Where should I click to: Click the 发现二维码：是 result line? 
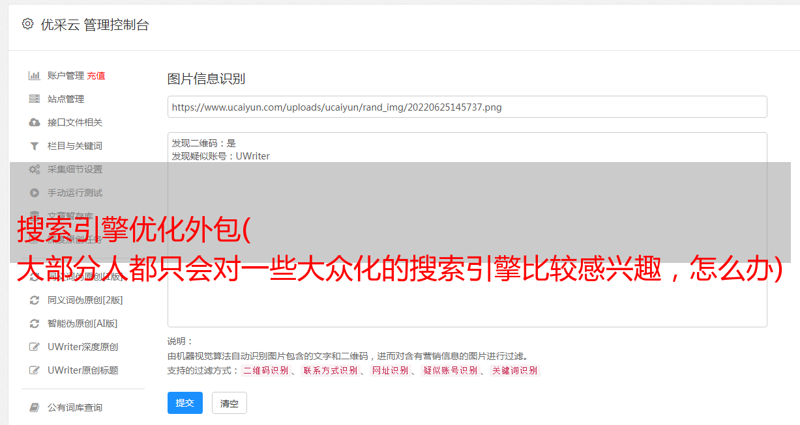pyautogui.click(x=204, y=143)
